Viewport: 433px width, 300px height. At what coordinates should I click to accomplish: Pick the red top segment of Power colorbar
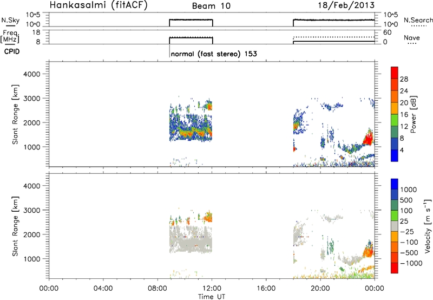click(x=395, y=73)
